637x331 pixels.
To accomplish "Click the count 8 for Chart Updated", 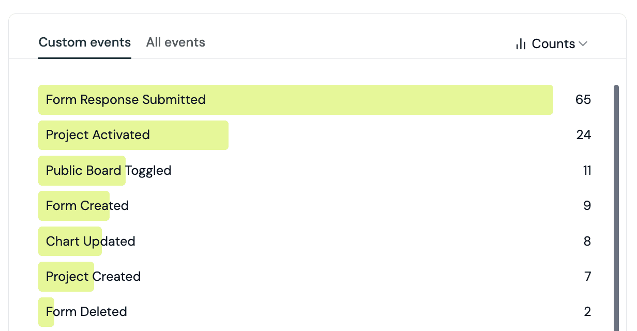I will pyautogui.click(x=587, y=242).
